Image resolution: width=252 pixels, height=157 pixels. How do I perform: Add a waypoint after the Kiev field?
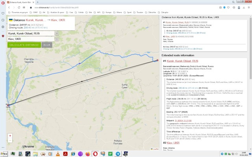point(57,39)
